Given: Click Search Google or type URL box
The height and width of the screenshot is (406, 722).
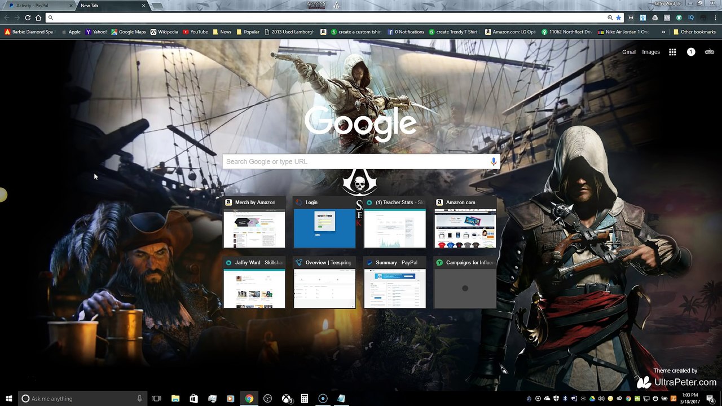Looking at the screenshot, I should click(x=361, y=161).
